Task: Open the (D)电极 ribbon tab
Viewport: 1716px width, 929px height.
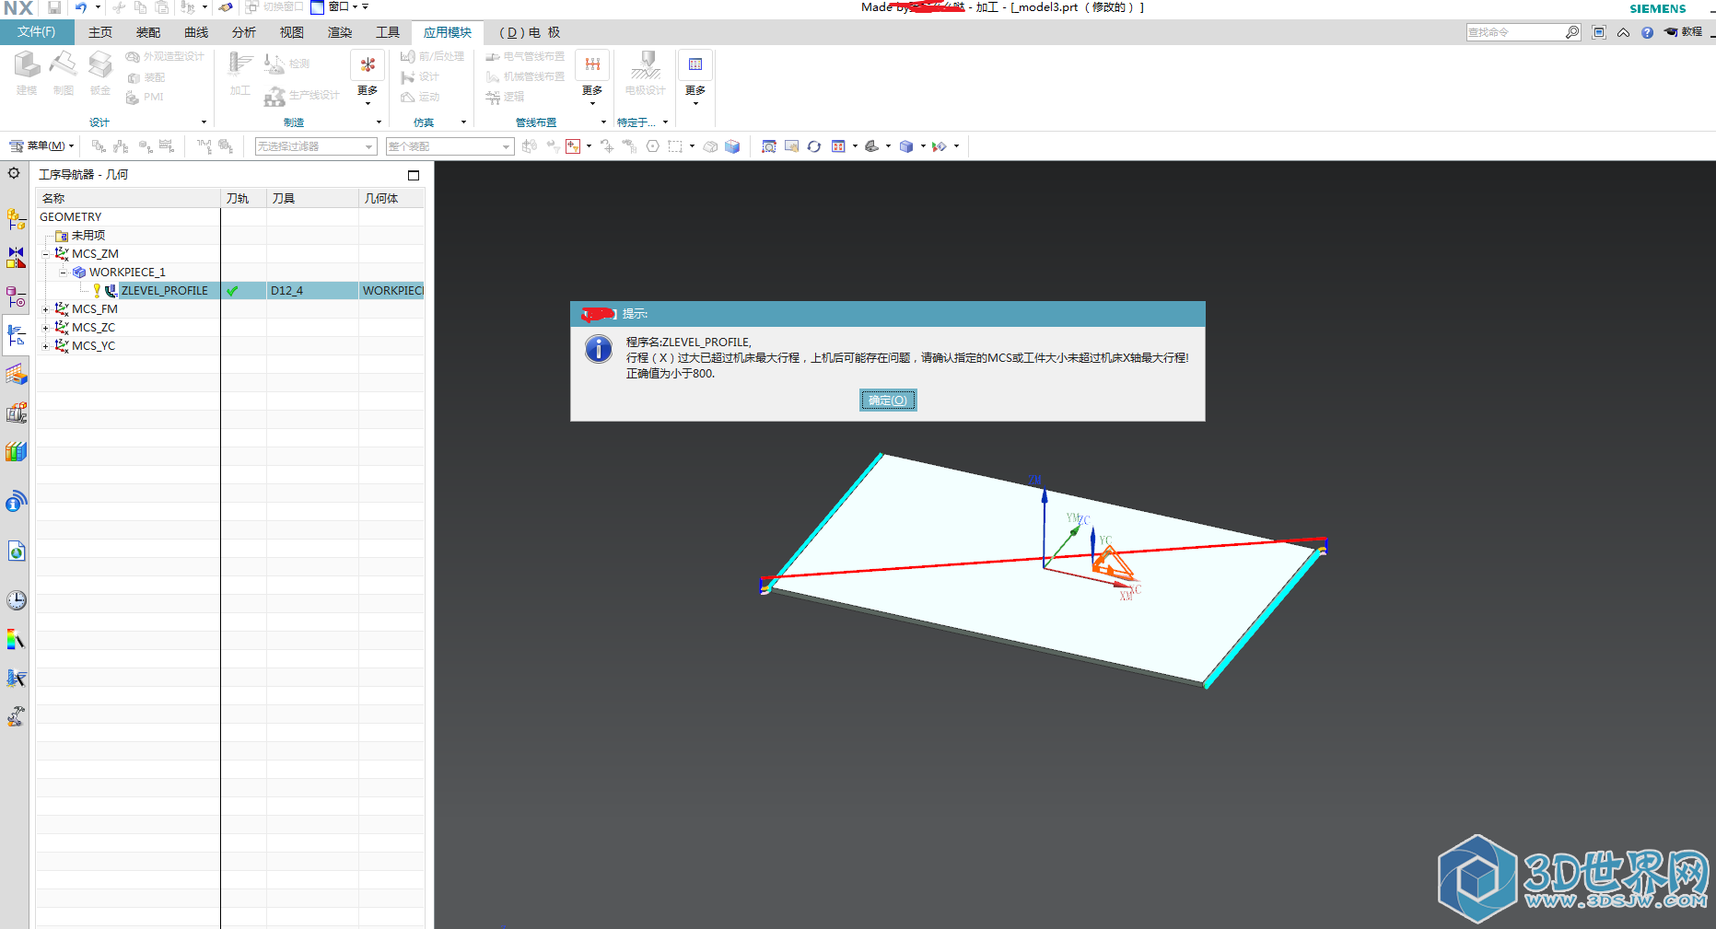Action: pyautogui.click(x=530, y=32)
